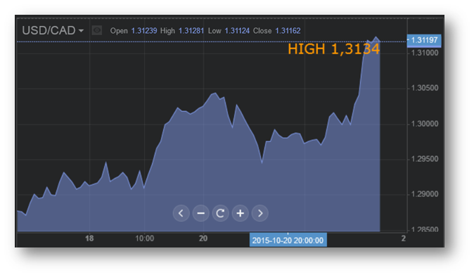The image size is (474, 277).
Task: Click the Close value 1.31162
Action: coord(288,31)
